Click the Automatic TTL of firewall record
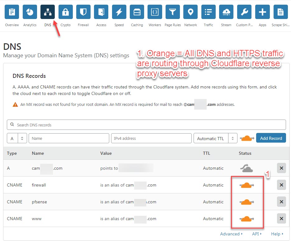291x241 pixels. 213,185
